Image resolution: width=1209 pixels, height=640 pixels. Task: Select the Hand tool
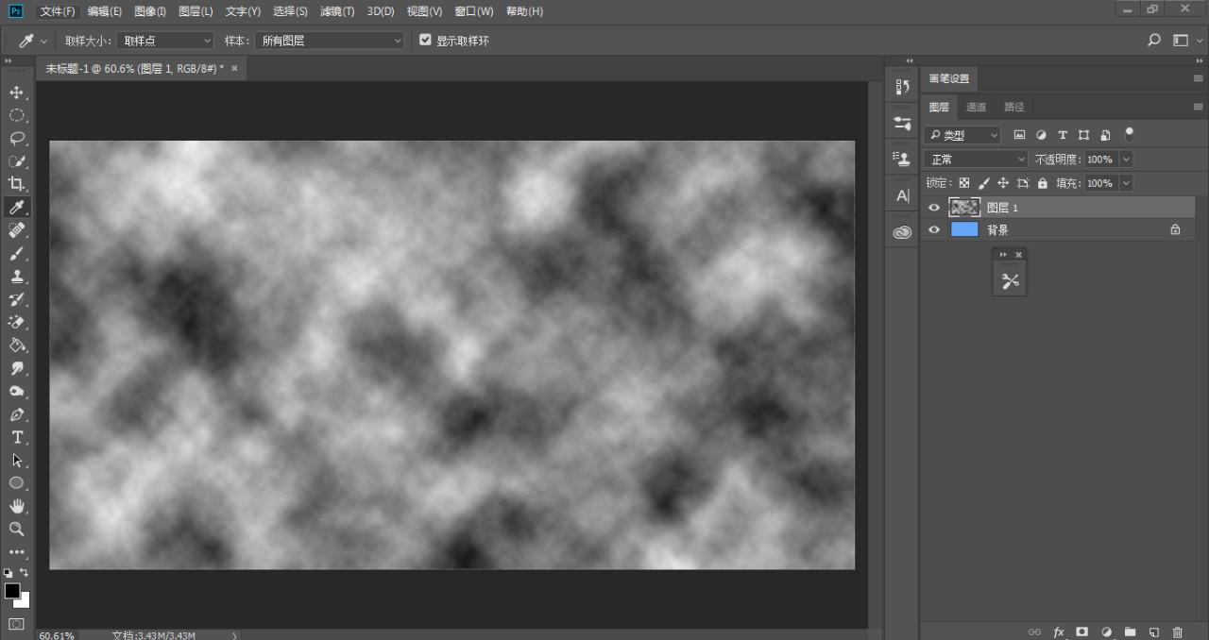(x=17, y=506)
